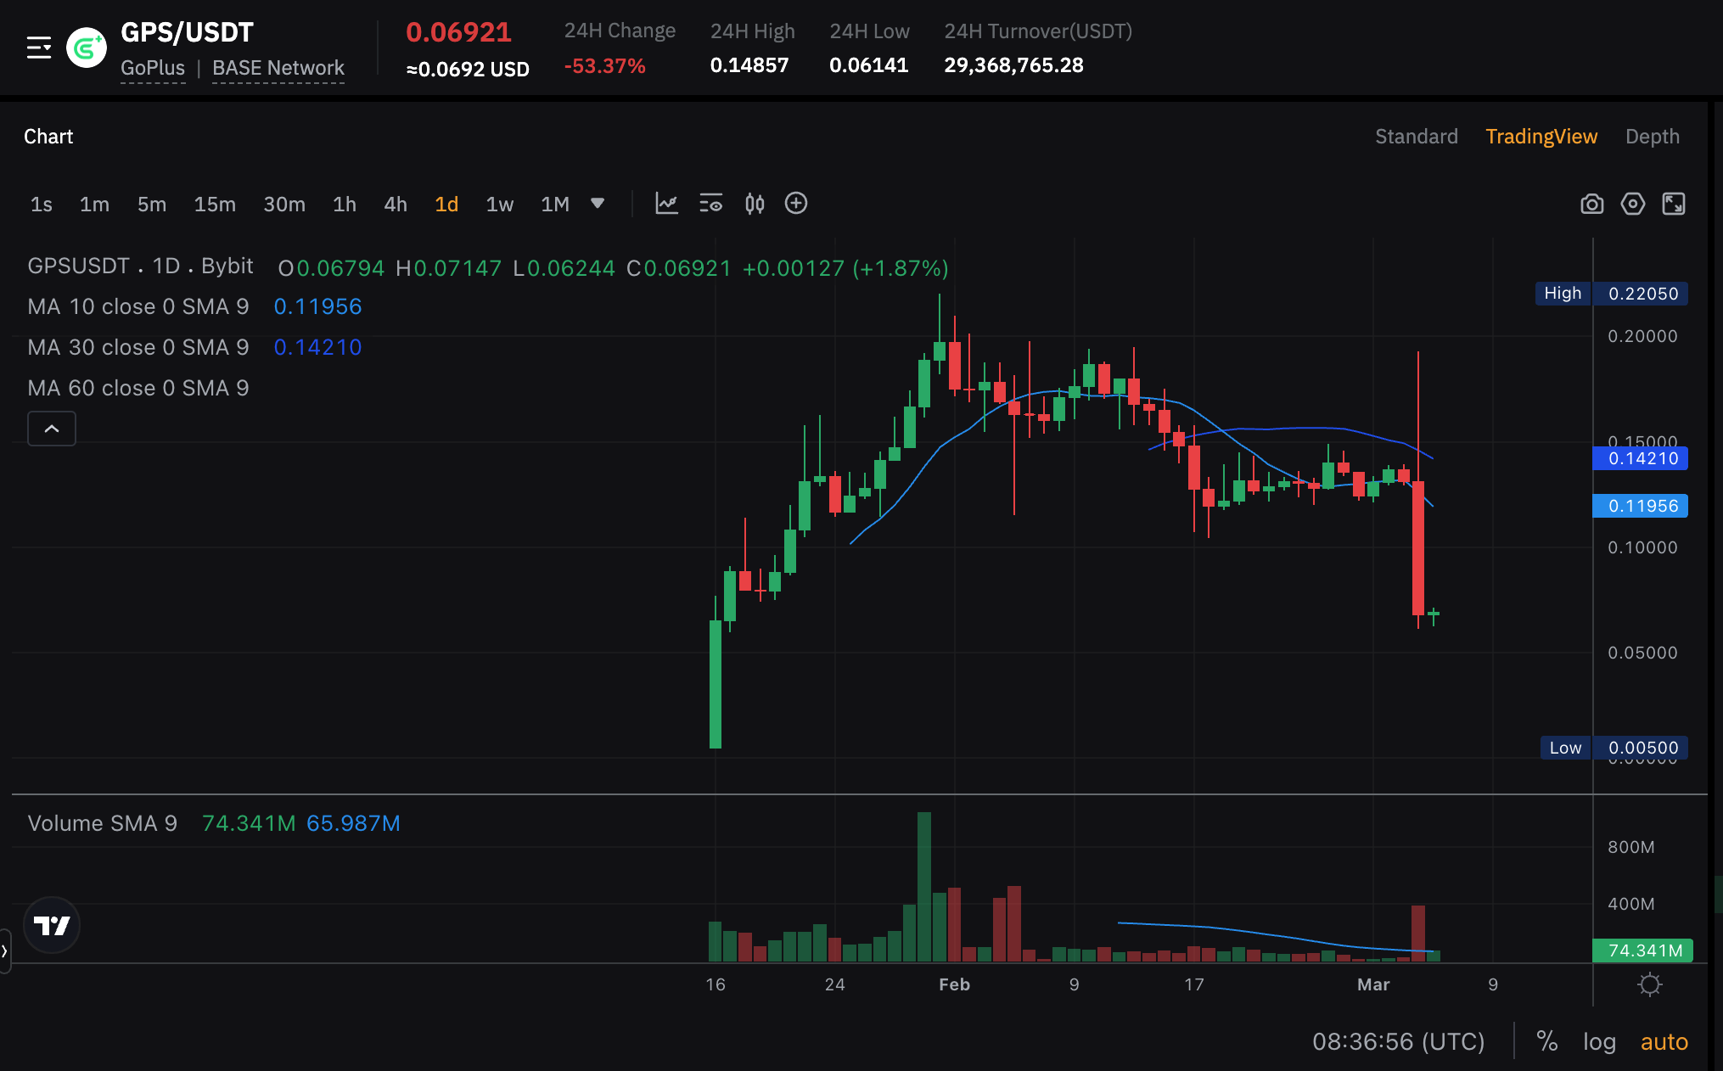Open the chart display settings icon

[x=710, y=204]
